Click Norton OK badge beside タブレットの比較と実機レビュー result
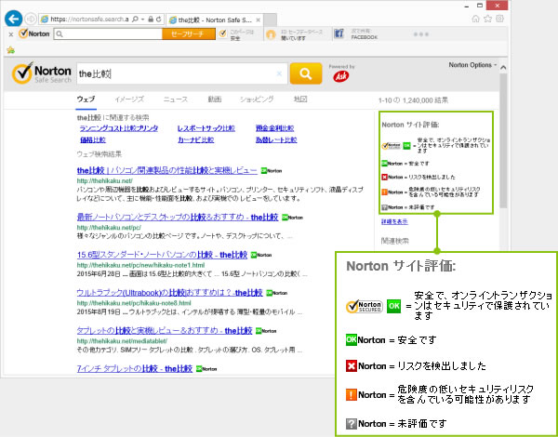This screenshot has width=558, height=437. 266,331
